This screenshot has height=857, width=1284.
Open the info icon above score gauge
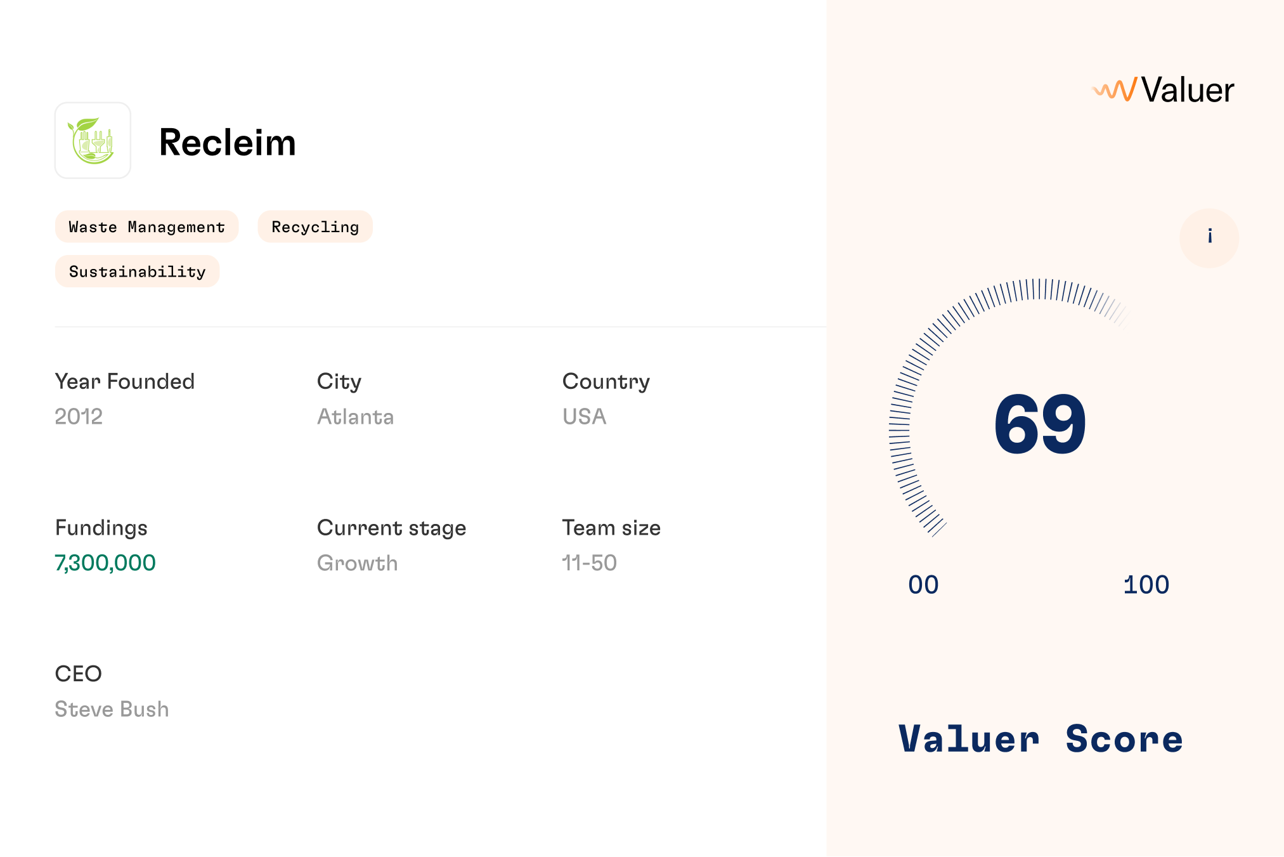tap(1209, 238)
